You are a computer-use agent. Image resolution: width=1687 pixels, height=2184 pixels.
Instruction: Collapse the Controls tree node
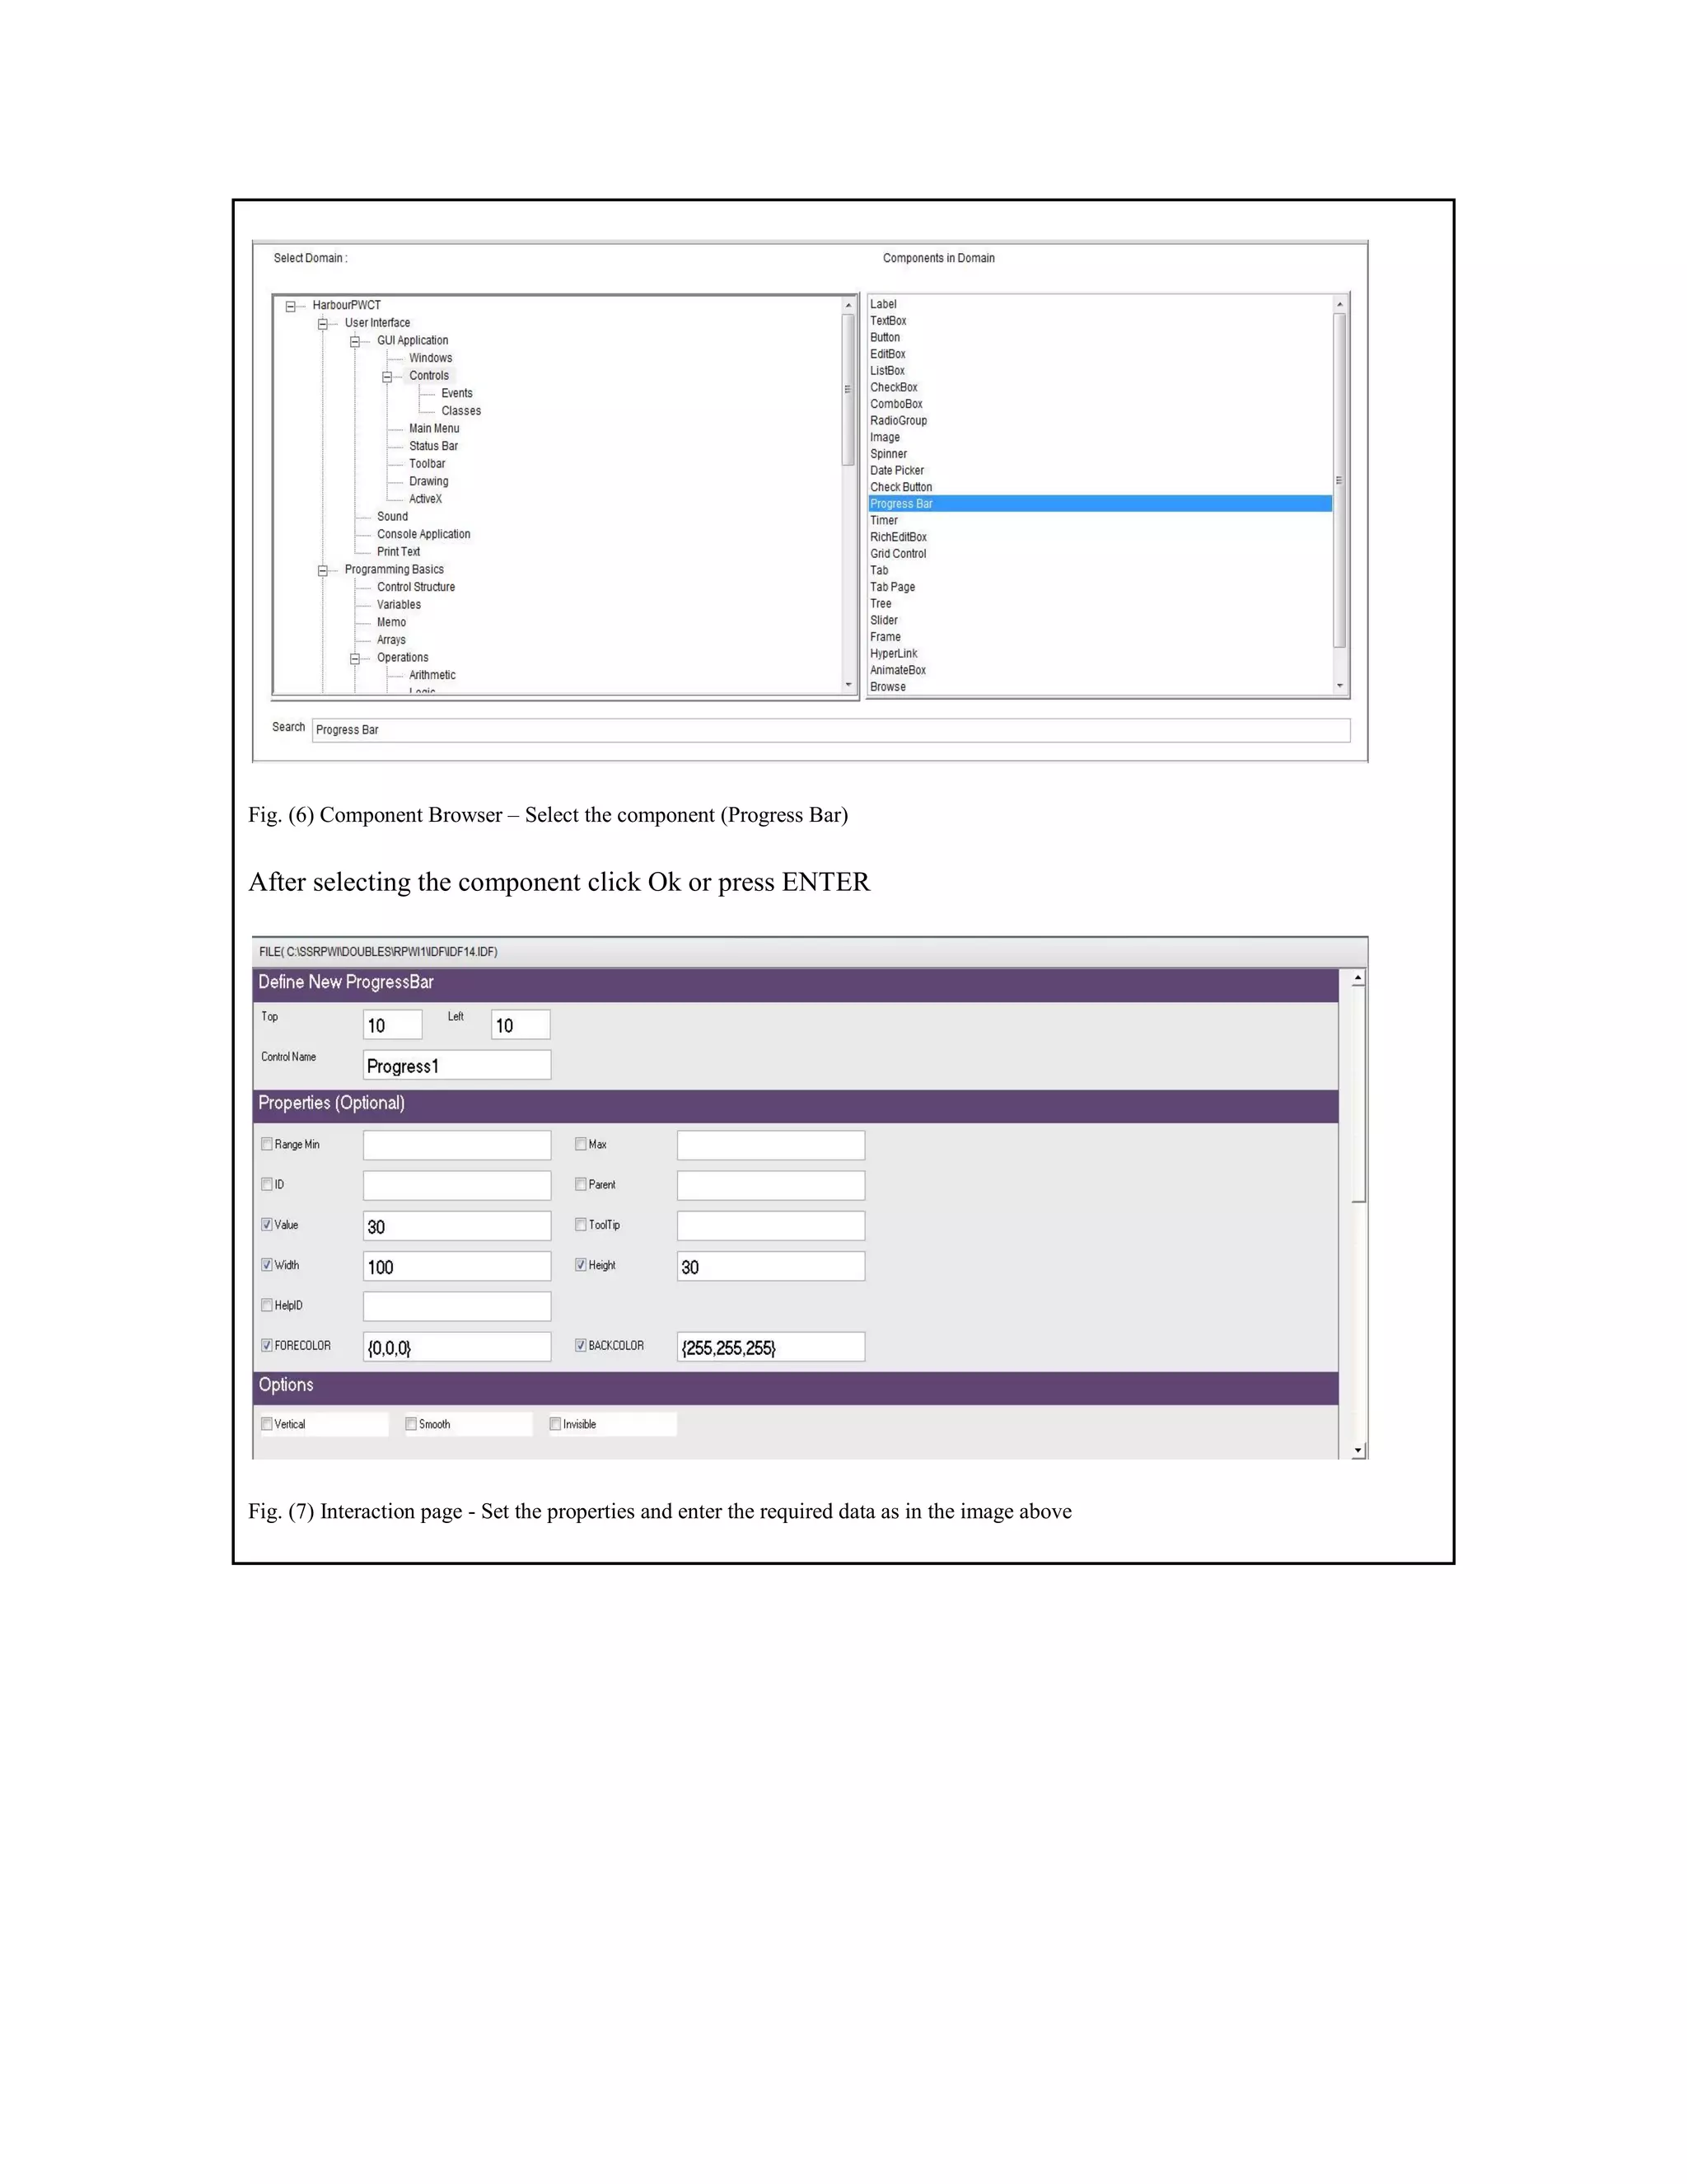(387, 377)
